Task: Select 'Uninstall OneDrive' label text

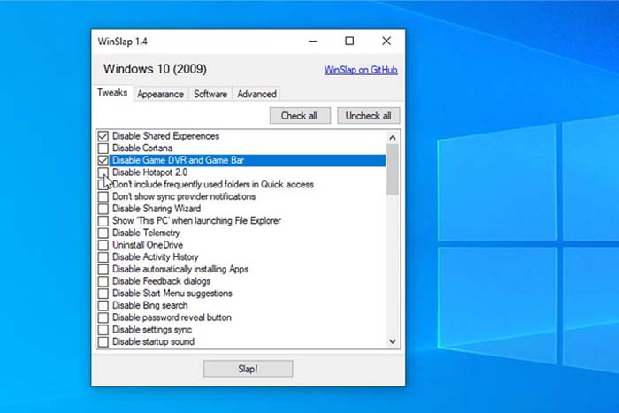Action: pos(148,245)
